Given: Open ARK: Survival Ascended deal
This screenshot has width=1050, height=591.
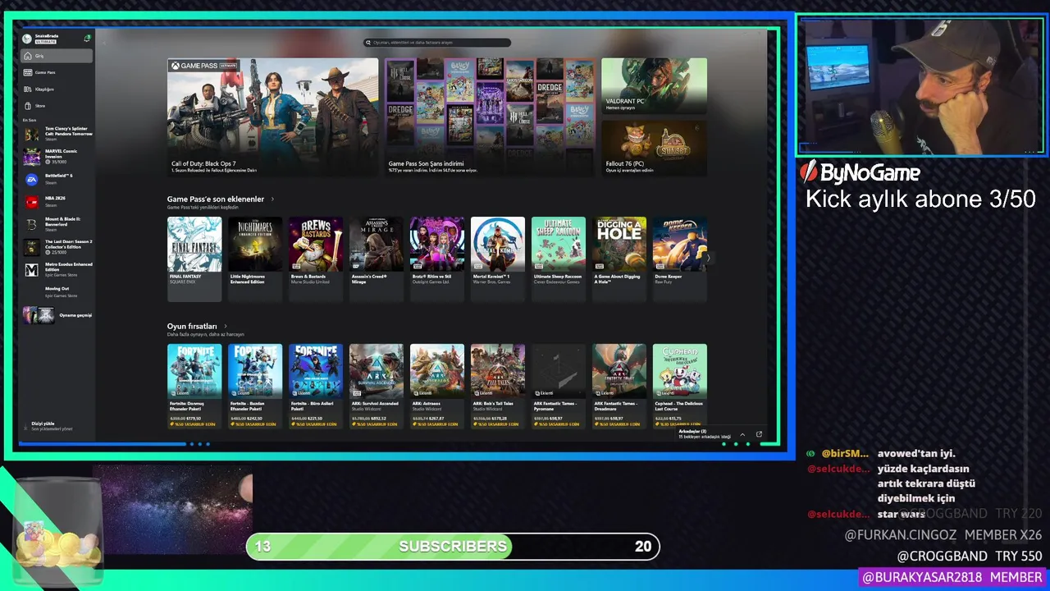Looking at the screenshot, I should (x=377, y=386).
